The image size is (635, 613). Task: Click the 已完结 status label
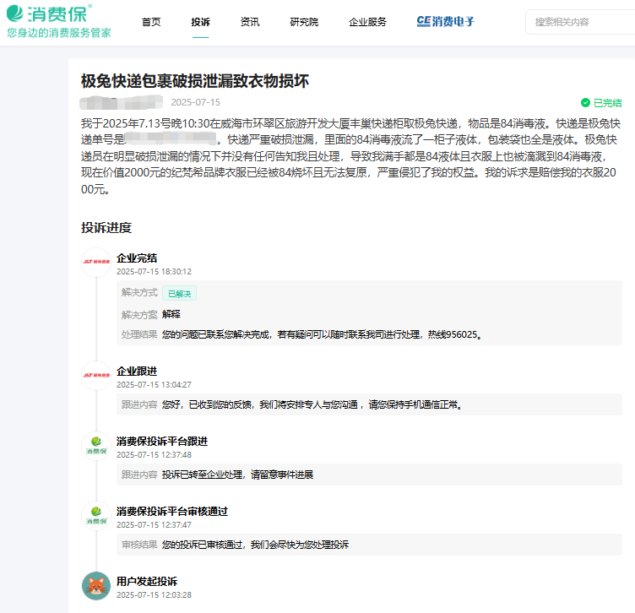(x=607, y=103)
